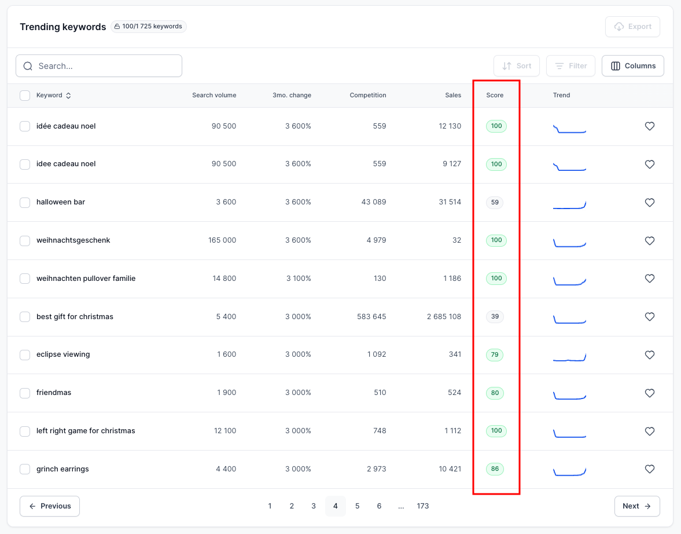Click the Next page button
This screenshot has height=534, width=681.
pyautogui.click(x=636, y=506)
